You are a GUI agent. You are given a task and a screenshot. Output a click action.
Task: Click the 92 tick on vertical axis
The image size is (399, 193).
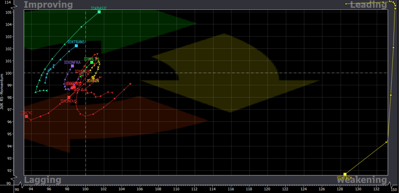(x=9, y=171)
